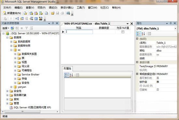Click the Disconnect icon in Object Explorer
Image resolution: width=179 pixels, height=120 pixels.
(x=17, y=28)
